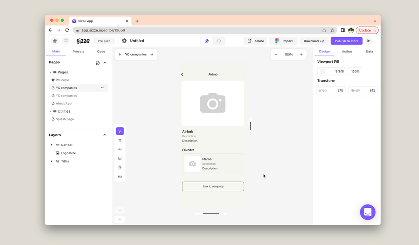Click Publish to store button
Viewport: 419px width, 245px height.
346,41
